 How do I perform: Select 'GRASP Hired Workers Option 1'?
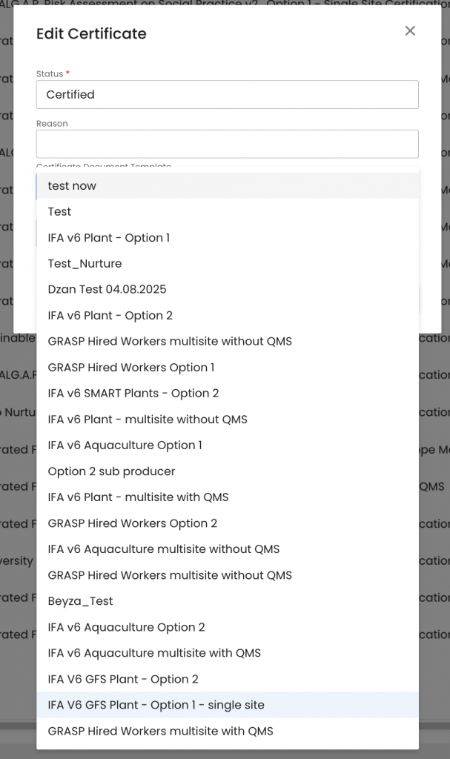[131, 368]
